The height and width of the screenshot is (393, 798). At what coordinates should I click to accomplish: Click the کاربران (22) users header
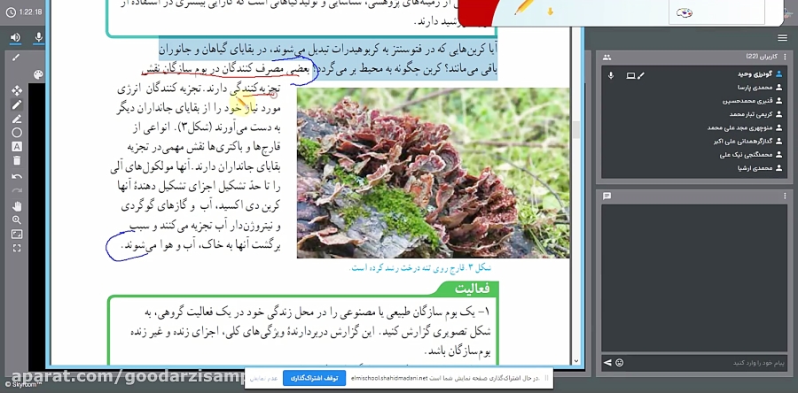760,57
